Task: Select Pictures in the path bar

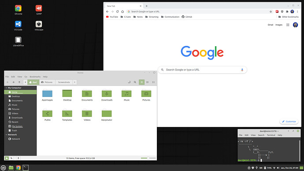Action: pos(47,82)
